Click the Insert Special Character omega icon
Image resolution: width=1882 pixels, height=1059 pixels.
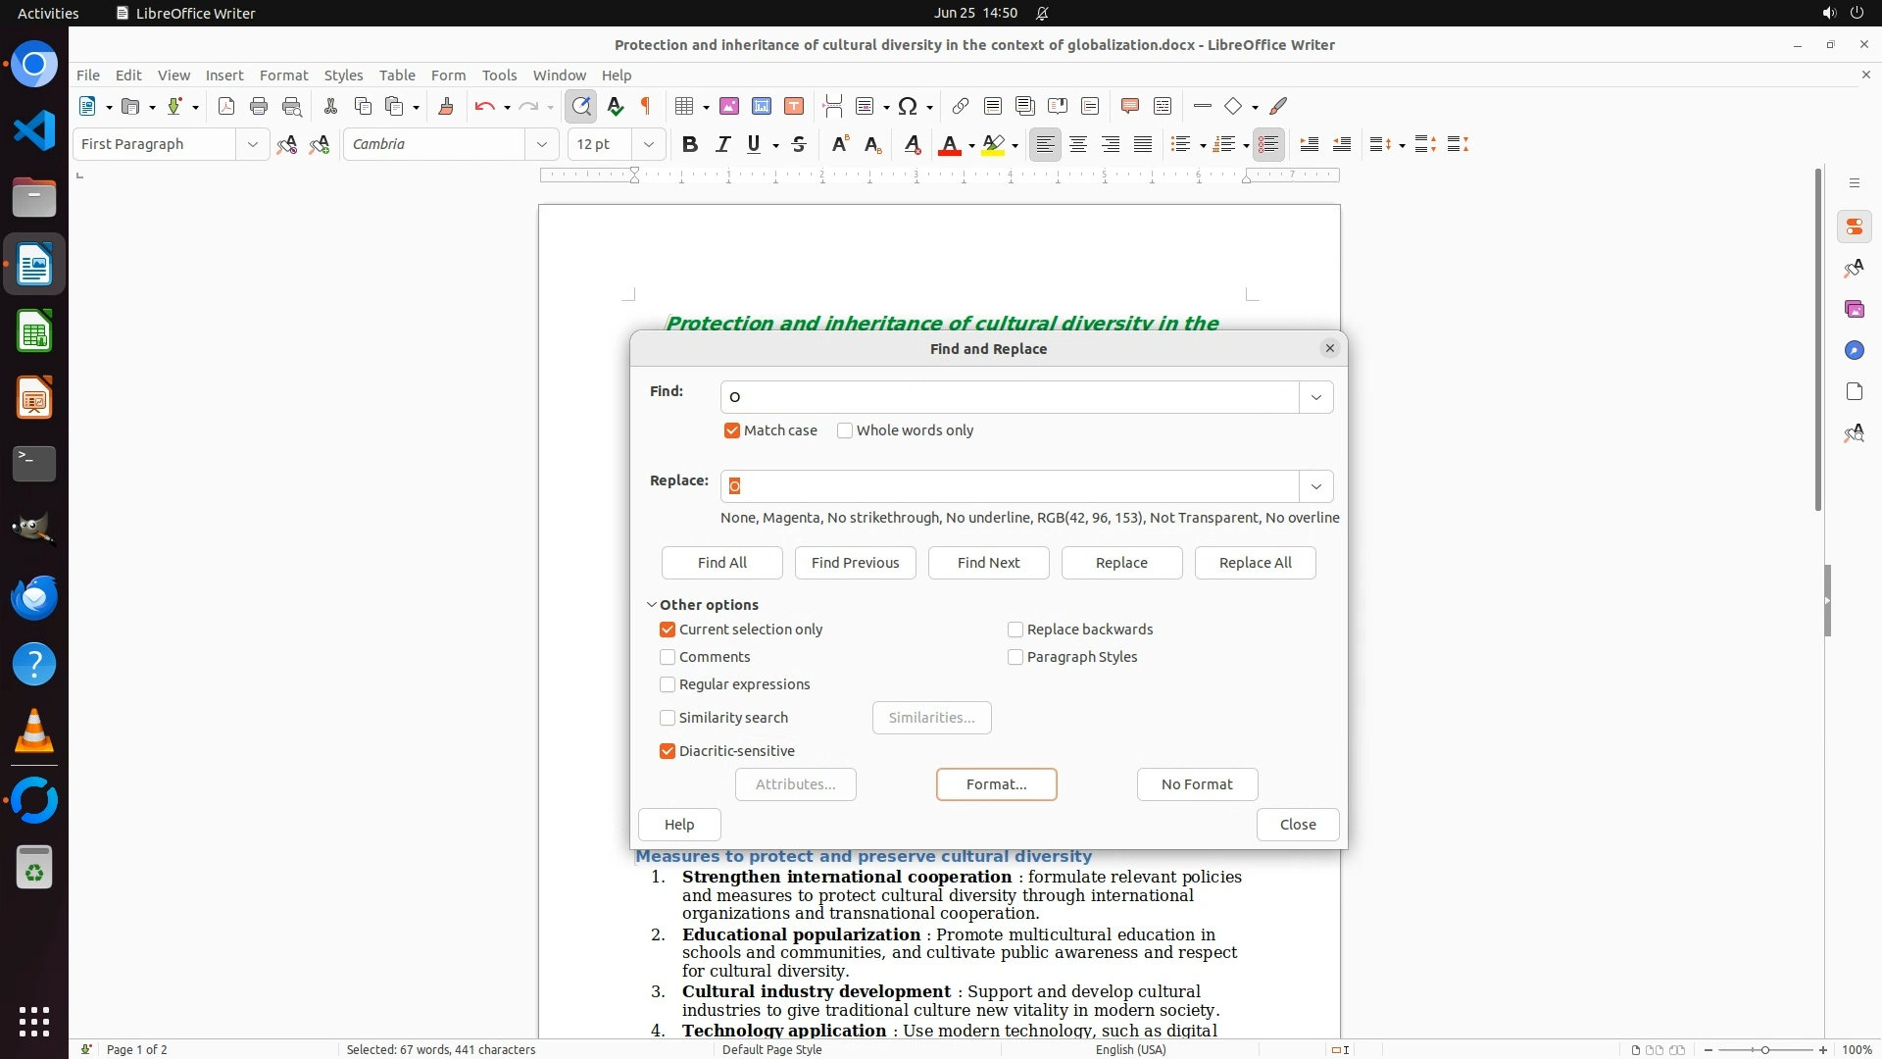coord(908,106)
